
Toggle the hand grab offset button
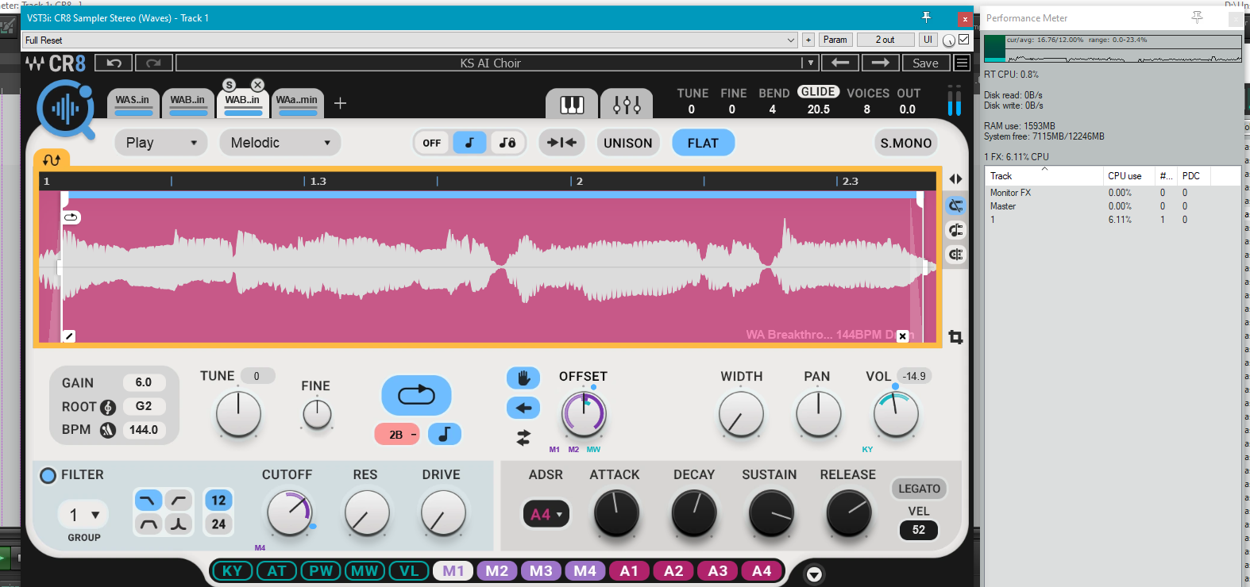pos(523,378)
